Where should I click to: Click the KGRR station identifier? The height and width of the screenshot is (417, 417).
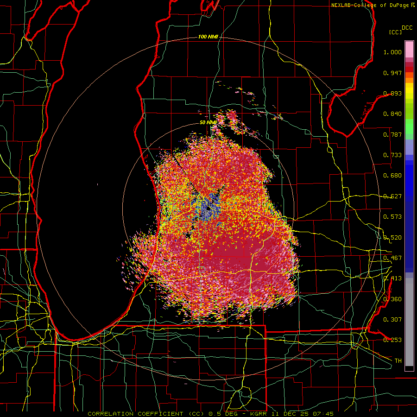tap(258, 414)
